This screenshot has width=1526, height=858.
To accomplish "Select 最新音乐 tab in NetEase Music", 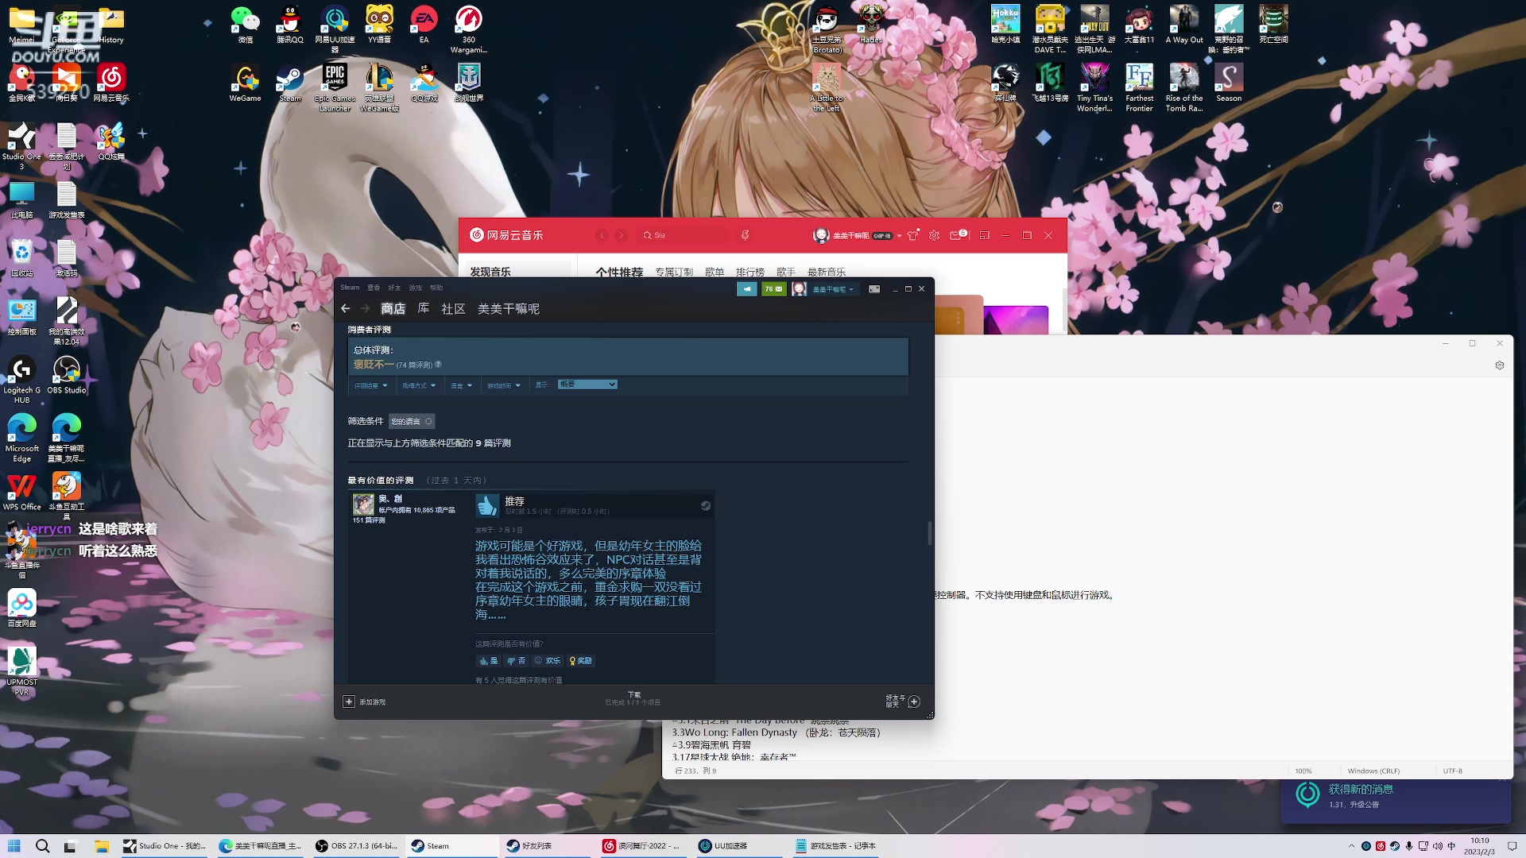I will [827, 272].
